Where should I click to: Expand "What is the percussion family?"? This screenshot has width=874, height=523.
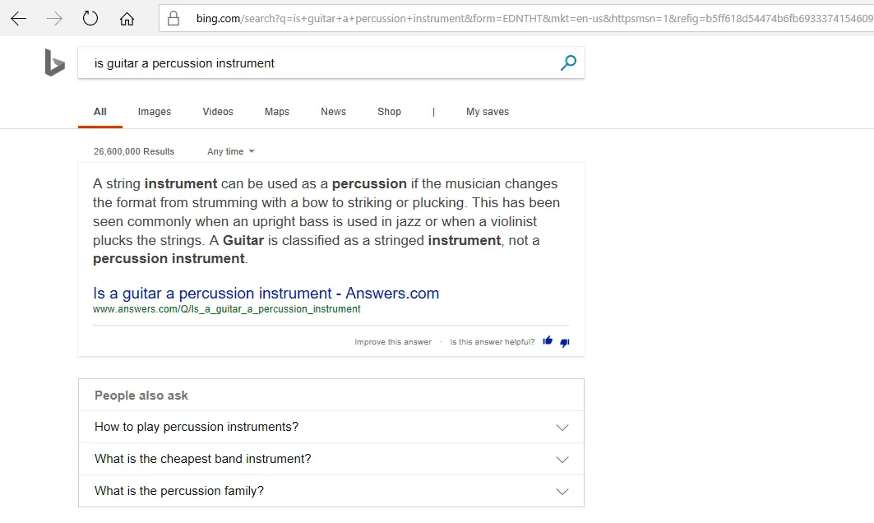click(562, 492)
